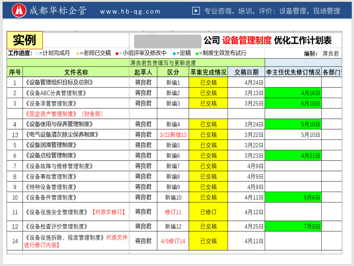This screenshot has height=266, width=354.
Task: Click the green 4月16日 cell
Action: 293,93
